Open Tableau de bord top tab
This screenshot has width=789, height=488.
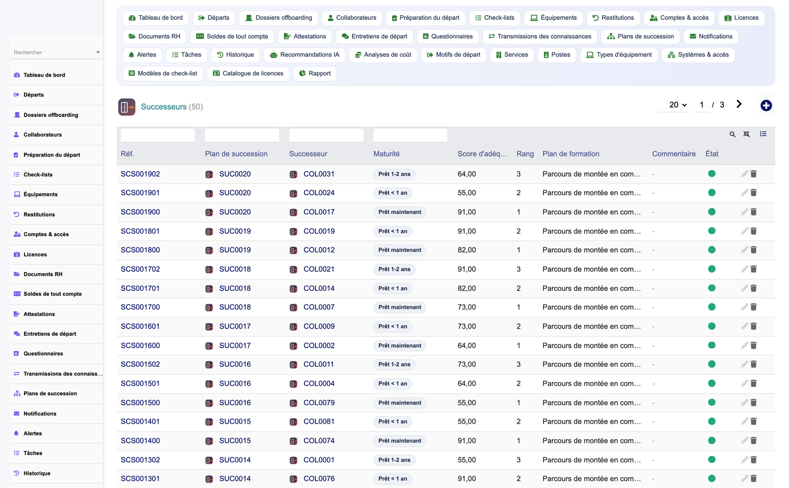(x=156, y=18)
